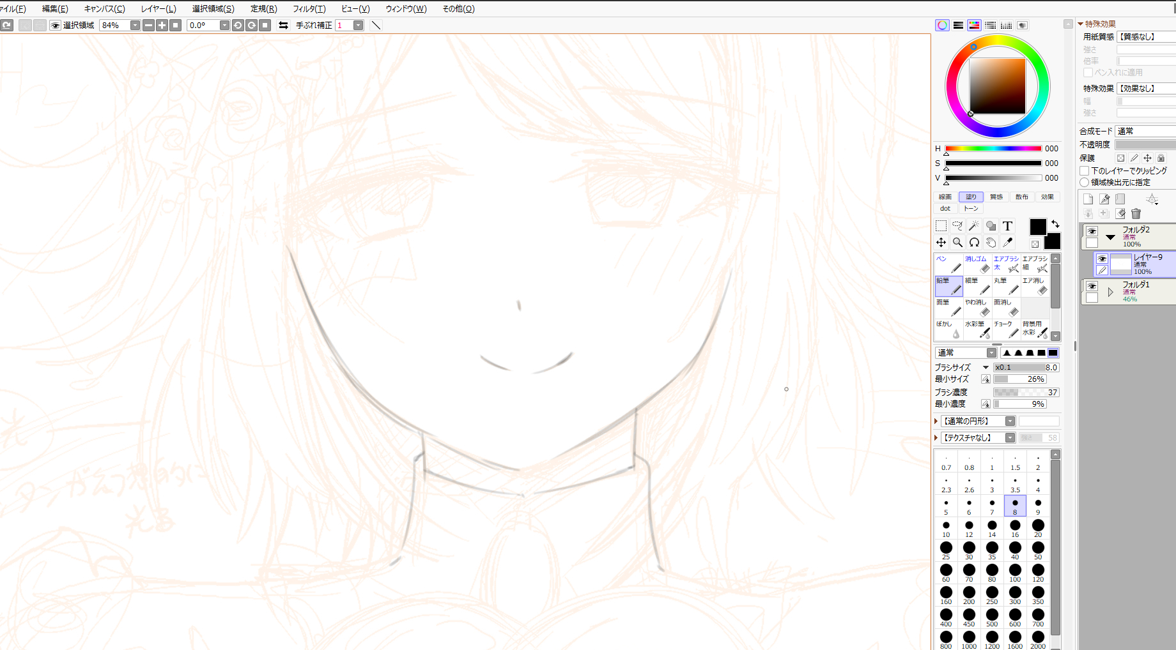Select brush size 100 preset
The height and width of the screenshot is (650, 1176).
point(1015,573)
